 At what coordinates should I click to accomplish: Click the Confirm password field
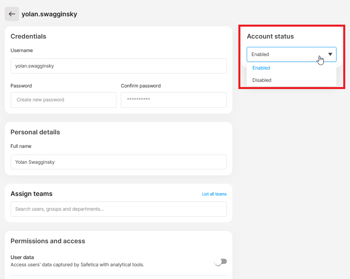[174, 100]
